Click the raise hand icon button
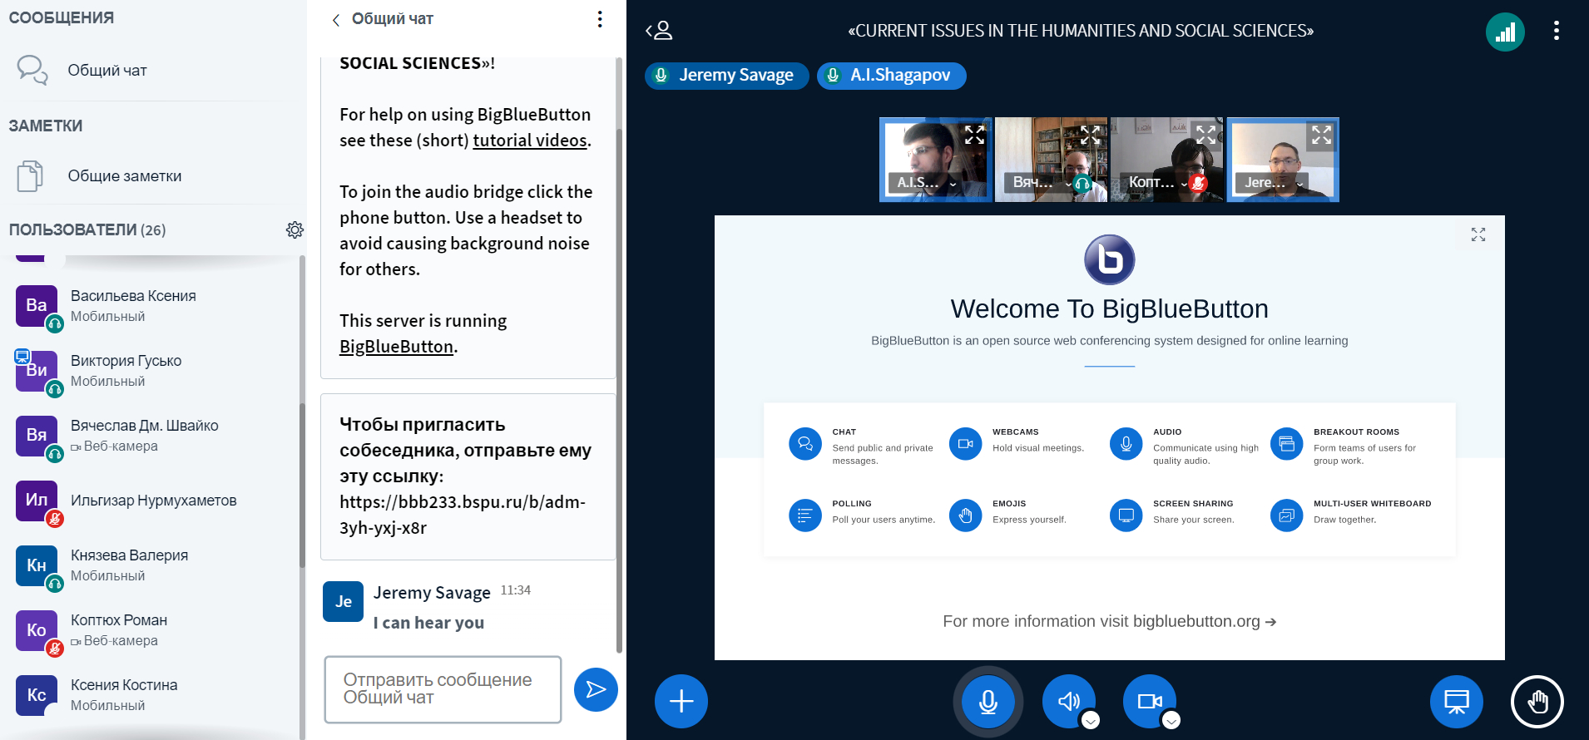This screenshot has height=740, width=1589. pos(1537,701)
